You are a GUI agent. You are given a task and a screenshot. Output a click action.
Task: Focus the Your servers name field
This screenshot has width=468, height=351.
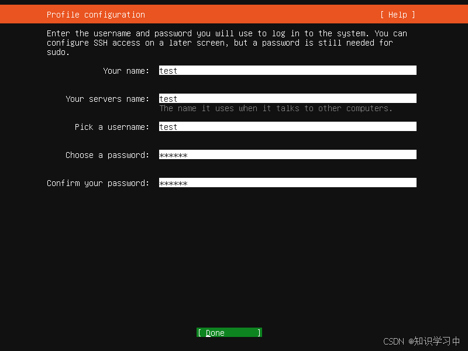[x=287, y=98]
